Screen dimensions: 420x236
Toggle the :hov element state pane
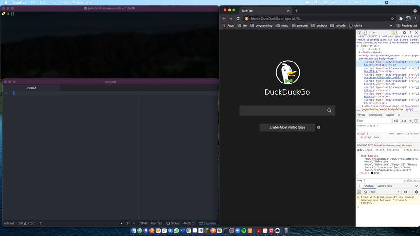point(396,121)
